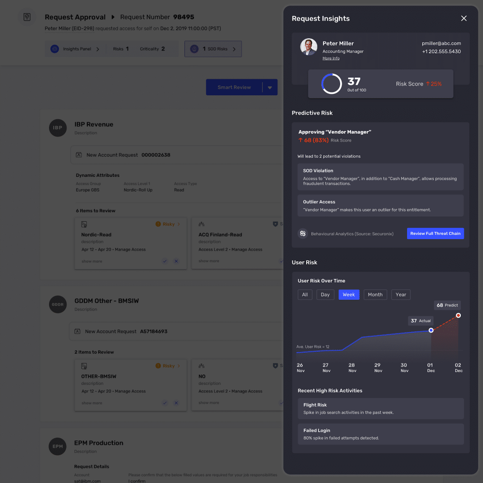The height and width of the screenshot is (483, 483).
Task: Click Review Full Threat Chain button
Action: [x=435, y=233]
